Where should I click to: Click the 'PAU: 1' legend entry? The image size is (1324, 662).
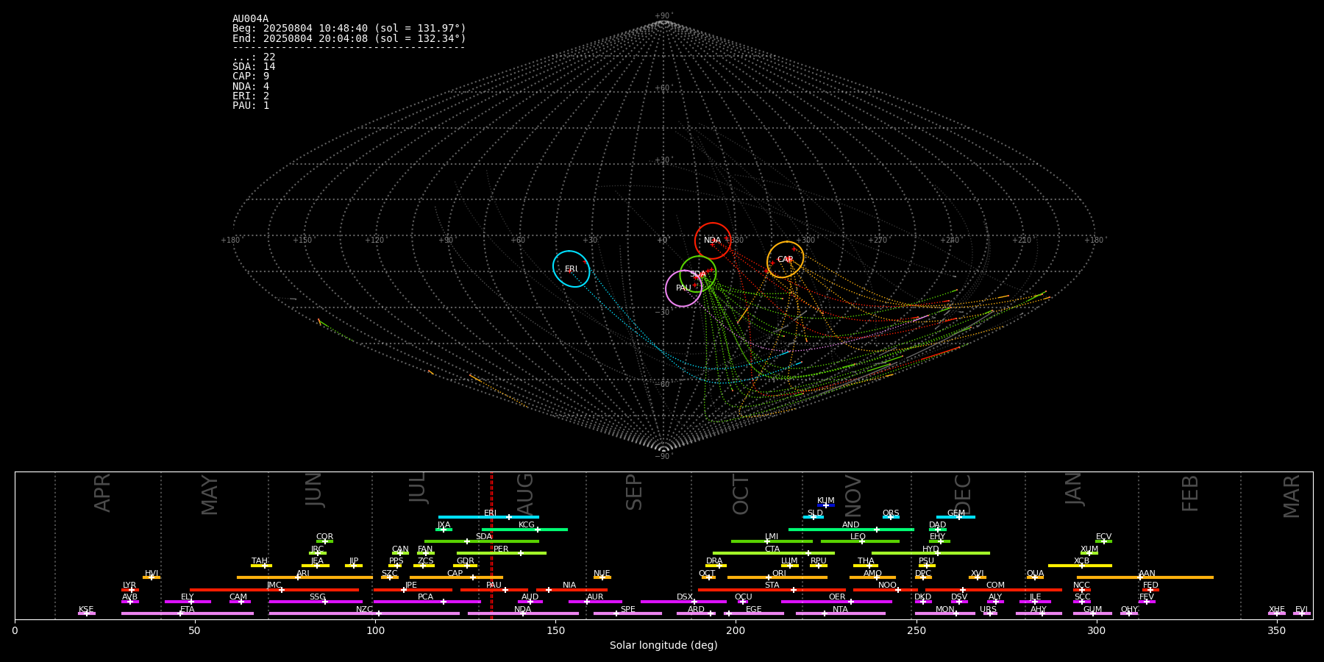click(251, 106)
